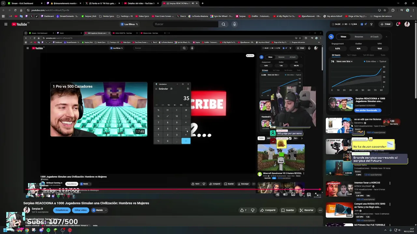Click the Estadísticas button
Image resolution: width=417 pixels, height=234 pixels.
62,210
